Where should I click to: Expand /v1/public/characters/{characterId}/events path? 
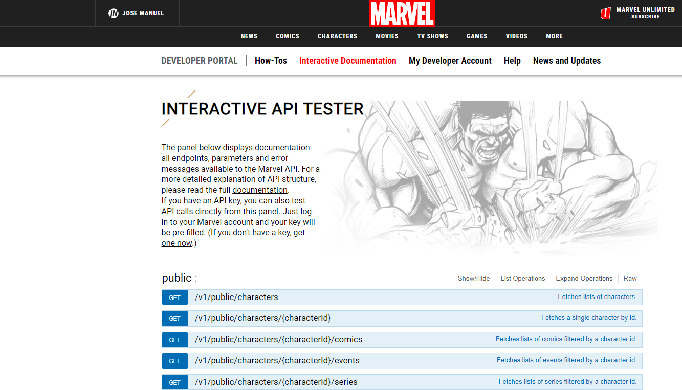coord(277,360)
